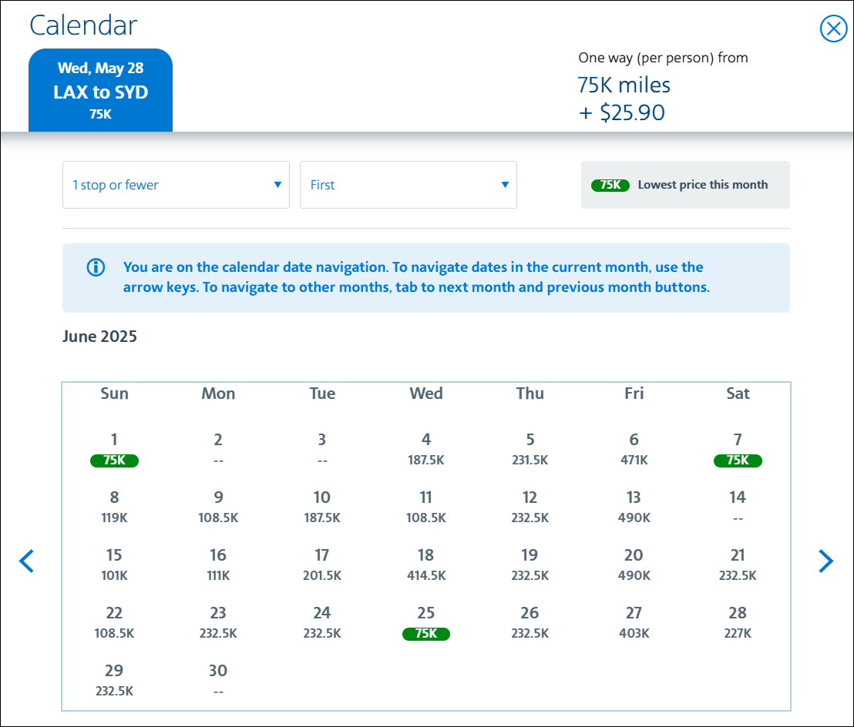
Task: Choose June 17 at 201.5K
Action: (322, 565)
